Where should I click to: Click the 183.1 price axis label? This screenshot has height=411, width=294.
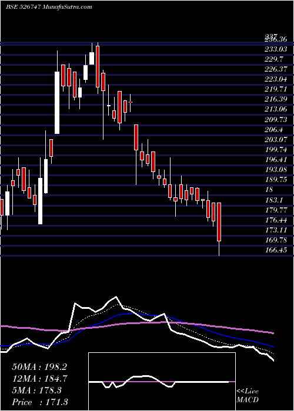tap(274, 200)
